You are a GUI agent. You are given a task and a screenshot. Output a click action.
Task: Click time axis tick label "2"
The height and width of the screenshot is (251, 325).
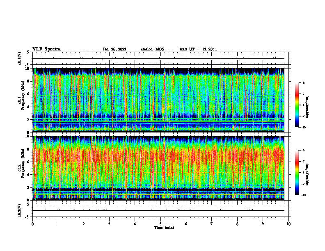click(x=84, y=224)
